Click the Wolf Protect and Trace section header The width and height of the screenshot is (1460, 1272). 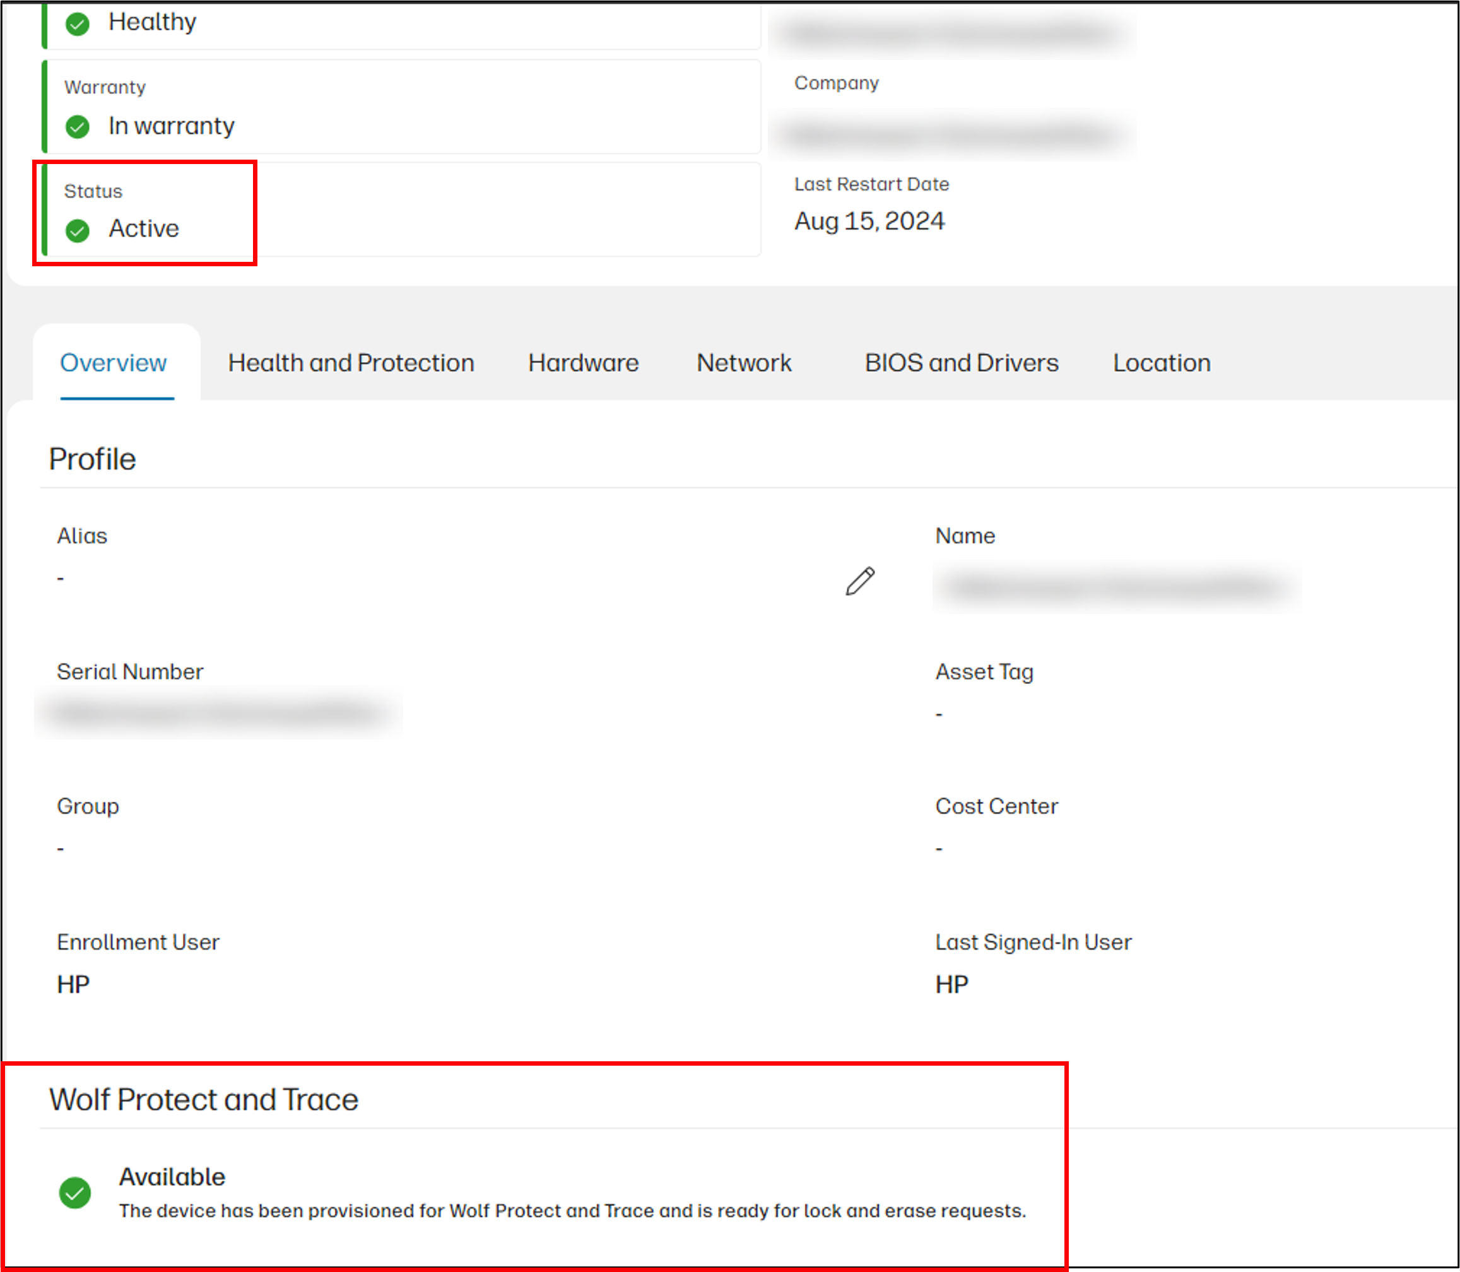[x=204, y=1100]
